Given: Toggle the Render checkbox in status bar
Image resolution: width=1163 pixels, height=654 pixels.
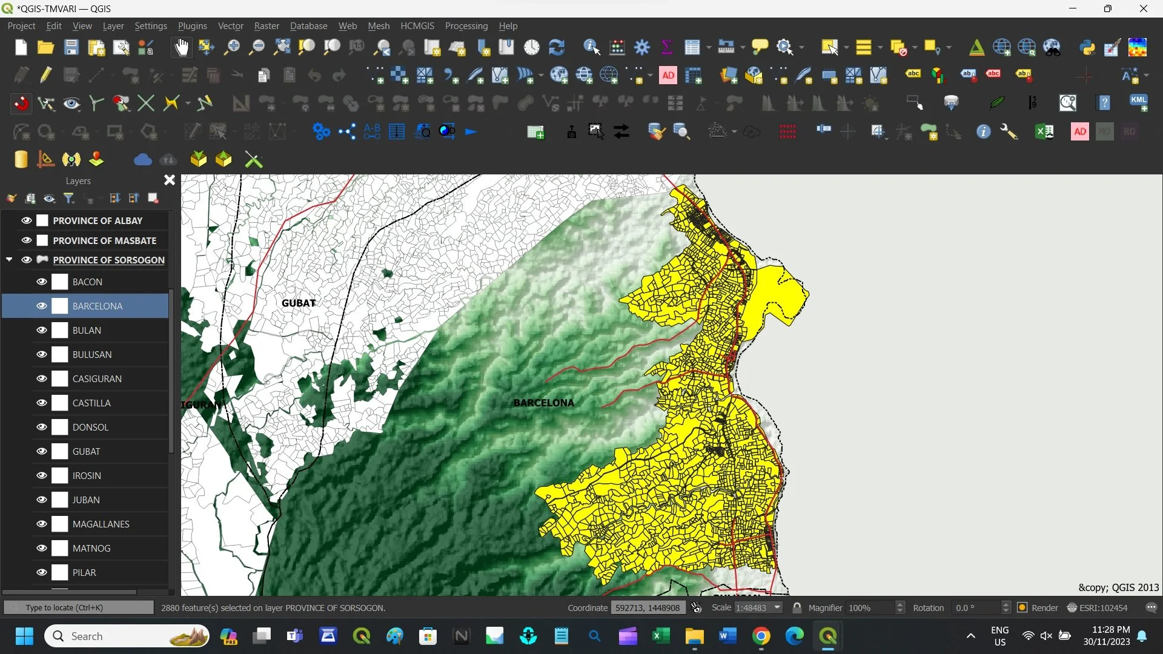Looking at the screenshot, I should pos(1022,607).
